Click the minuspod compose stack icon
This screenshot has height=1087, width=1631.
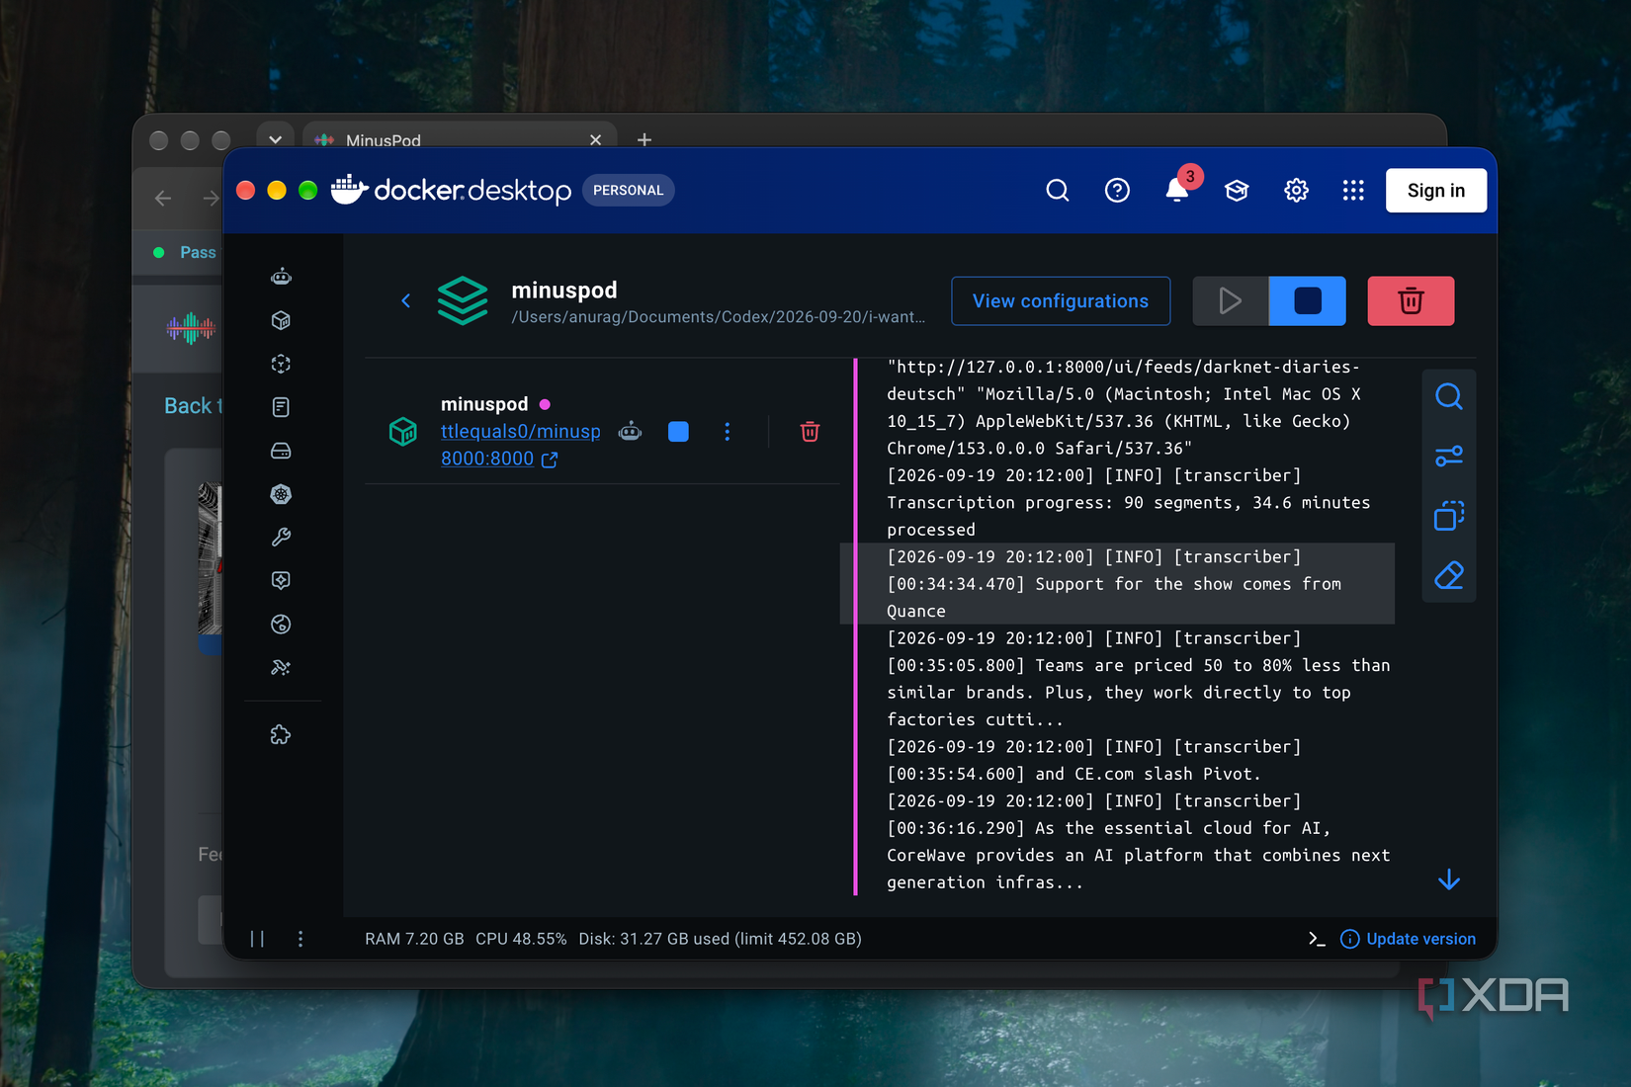[463, 300]
